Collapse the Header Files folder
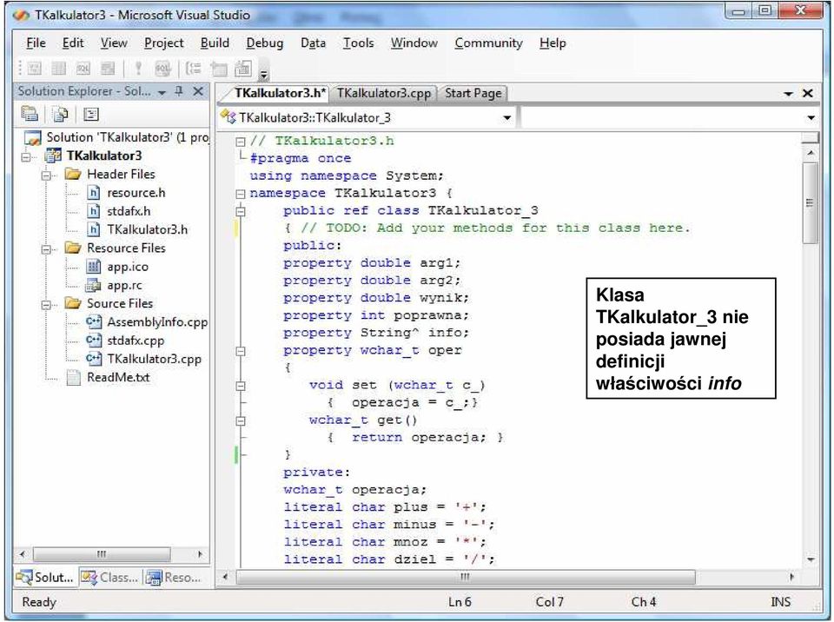This screenshot has height=622, width=834. coord(46,175)
